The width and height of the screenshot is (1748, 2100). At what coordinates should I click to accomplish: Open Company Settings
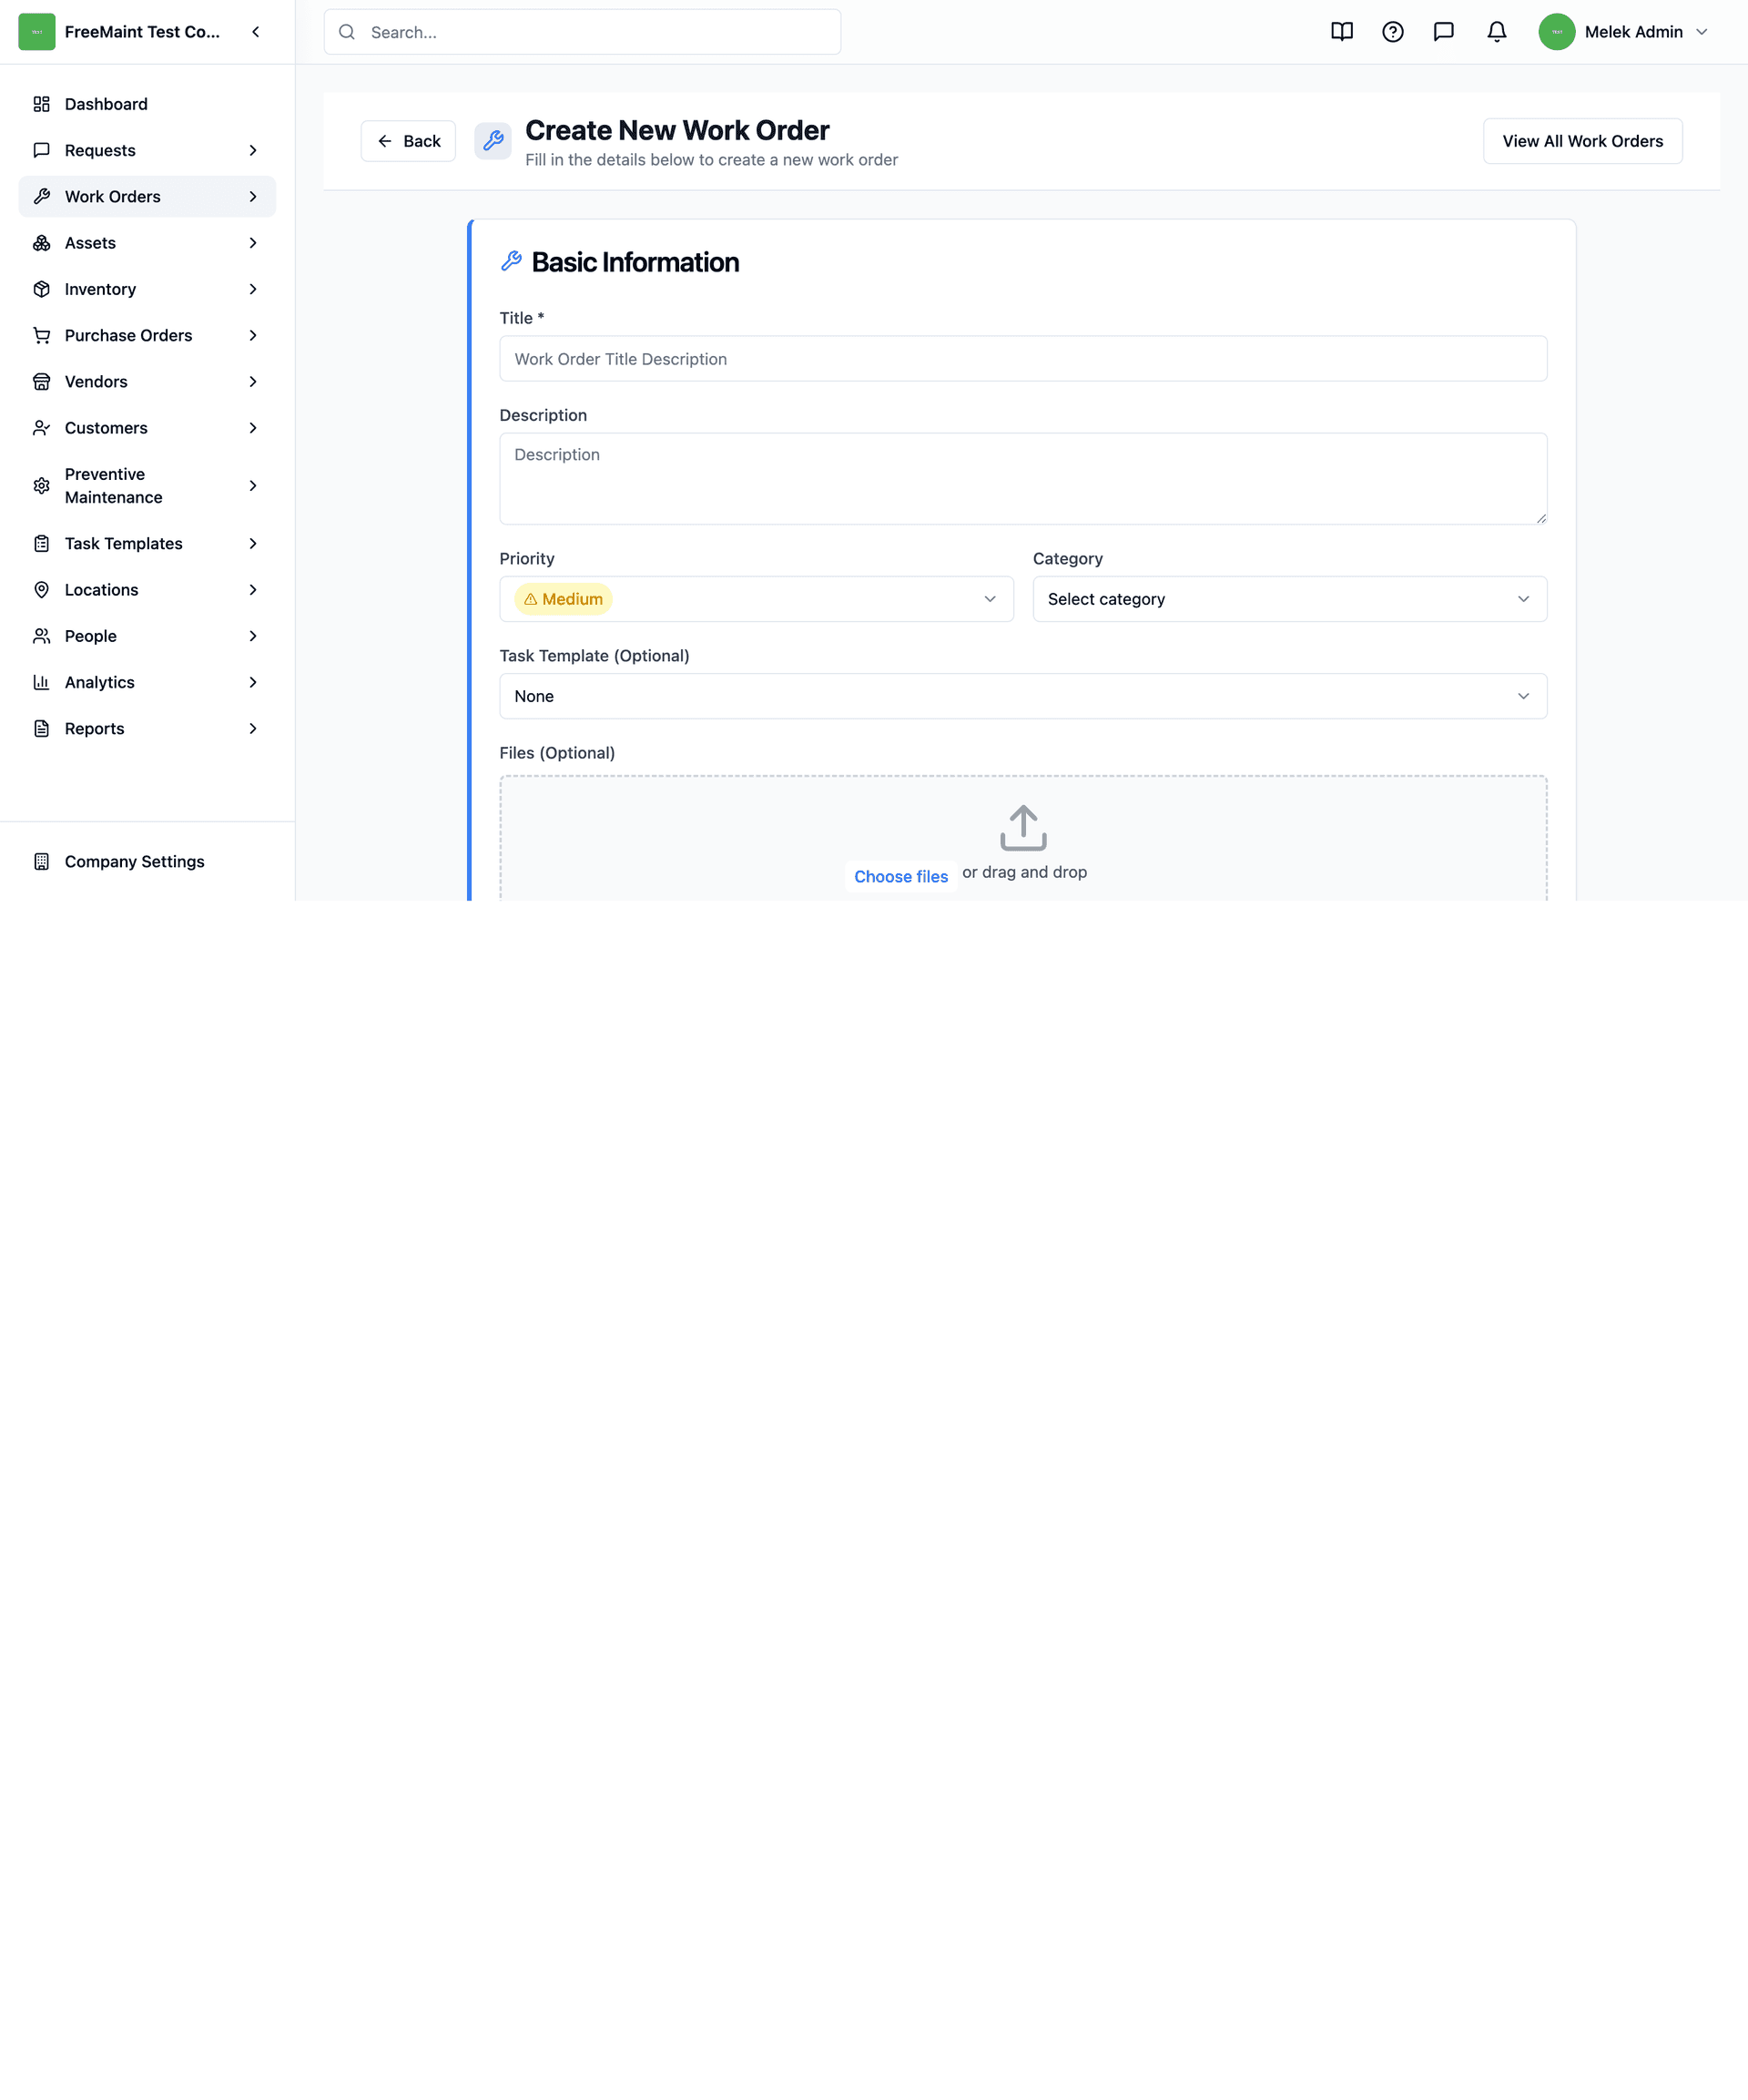tap(147, 861)
